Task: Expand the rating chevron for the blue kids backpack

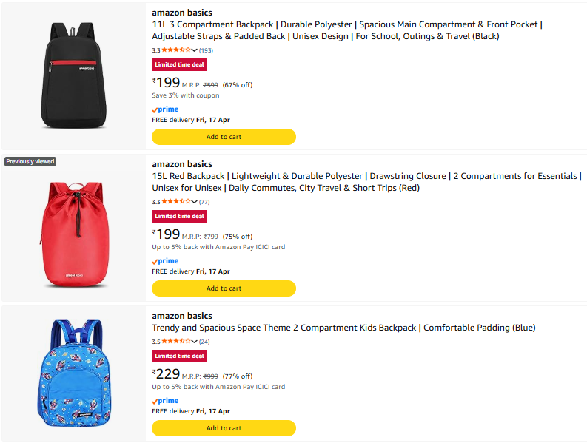Action: (x=194, y=342)
